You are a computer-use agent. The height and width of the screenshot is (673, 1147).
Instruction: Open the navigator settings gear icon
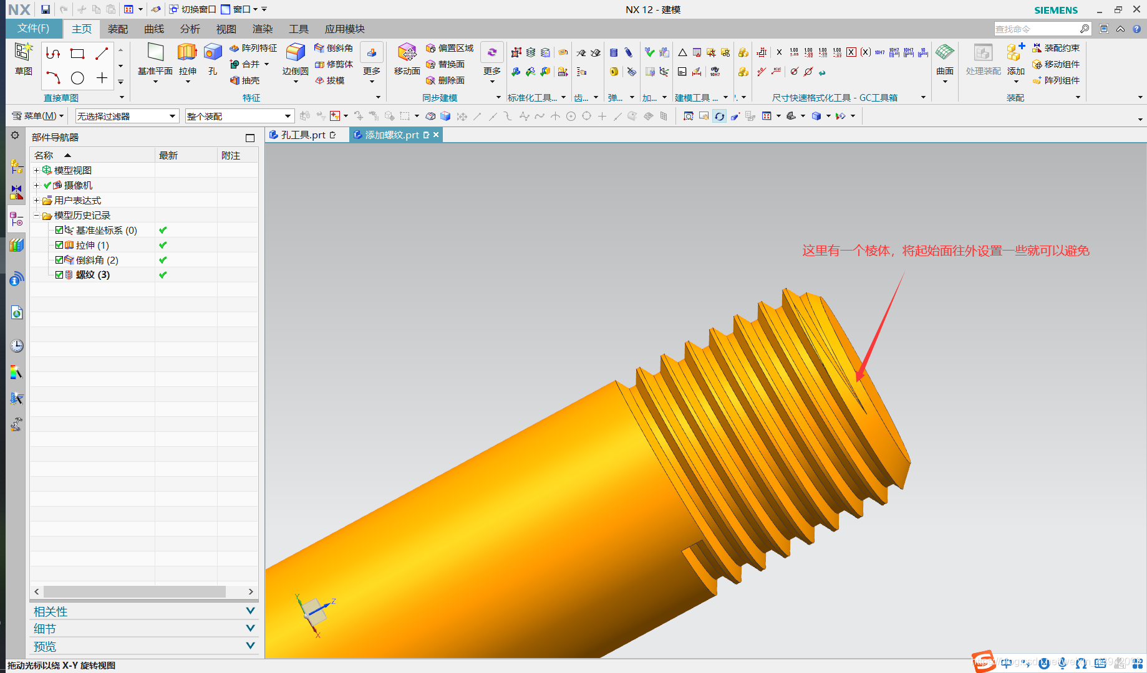pos(15,136)
